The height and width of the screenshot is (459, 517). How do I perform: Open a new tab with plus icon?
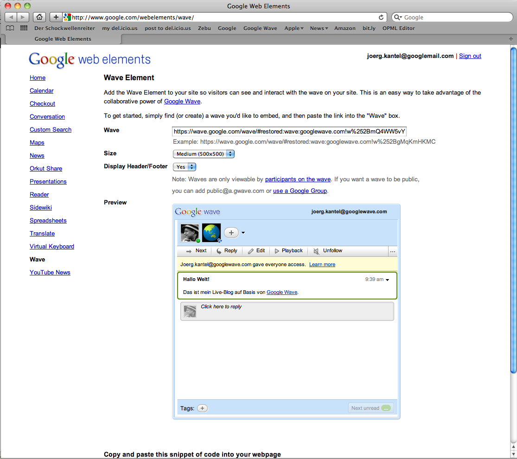511,39
